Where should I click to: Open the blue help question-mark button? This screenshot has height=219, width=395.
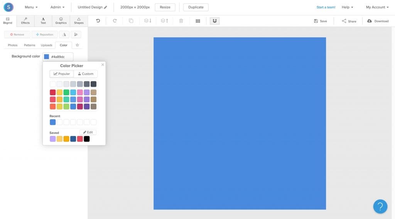pos(380,206)
